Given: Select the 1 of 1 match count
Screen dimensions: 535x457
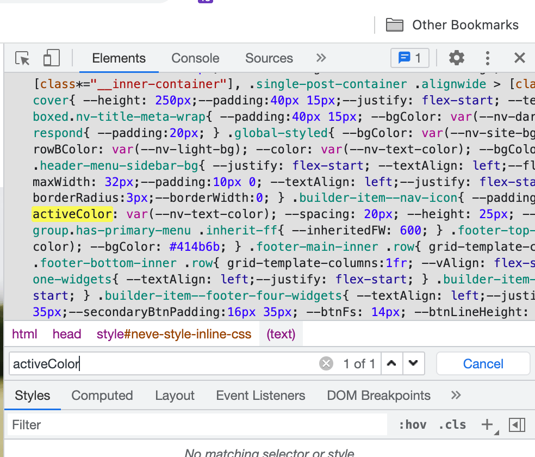Looking at the screenshot, I should coord(359,364).
